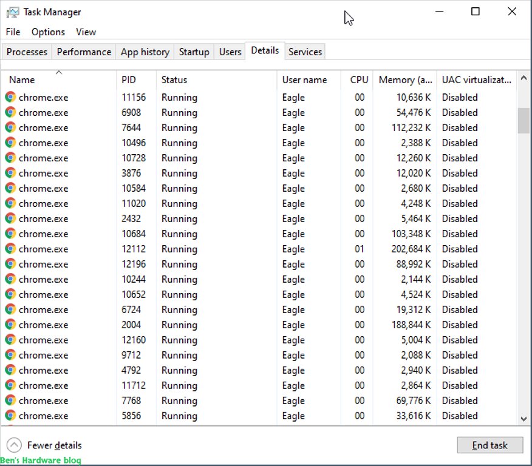Close the Task Manager window
Image resolution: width=532 pixels, height=466 pixels.
pyautogui.click(x=512, y=12)
